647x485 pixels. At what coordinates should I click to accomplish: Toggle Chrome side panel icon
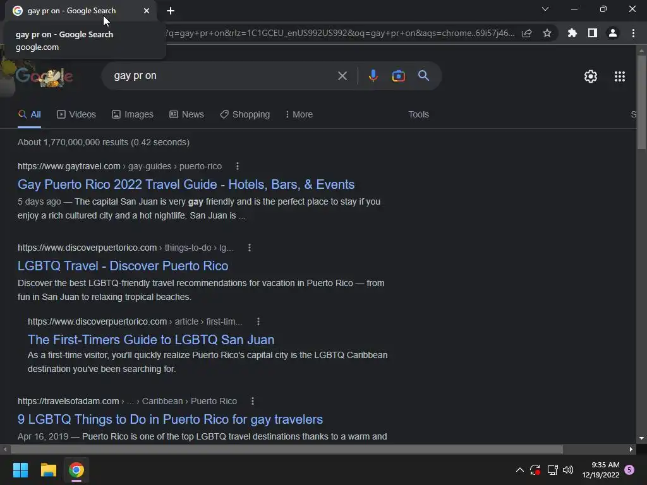(x=593, y=33)
